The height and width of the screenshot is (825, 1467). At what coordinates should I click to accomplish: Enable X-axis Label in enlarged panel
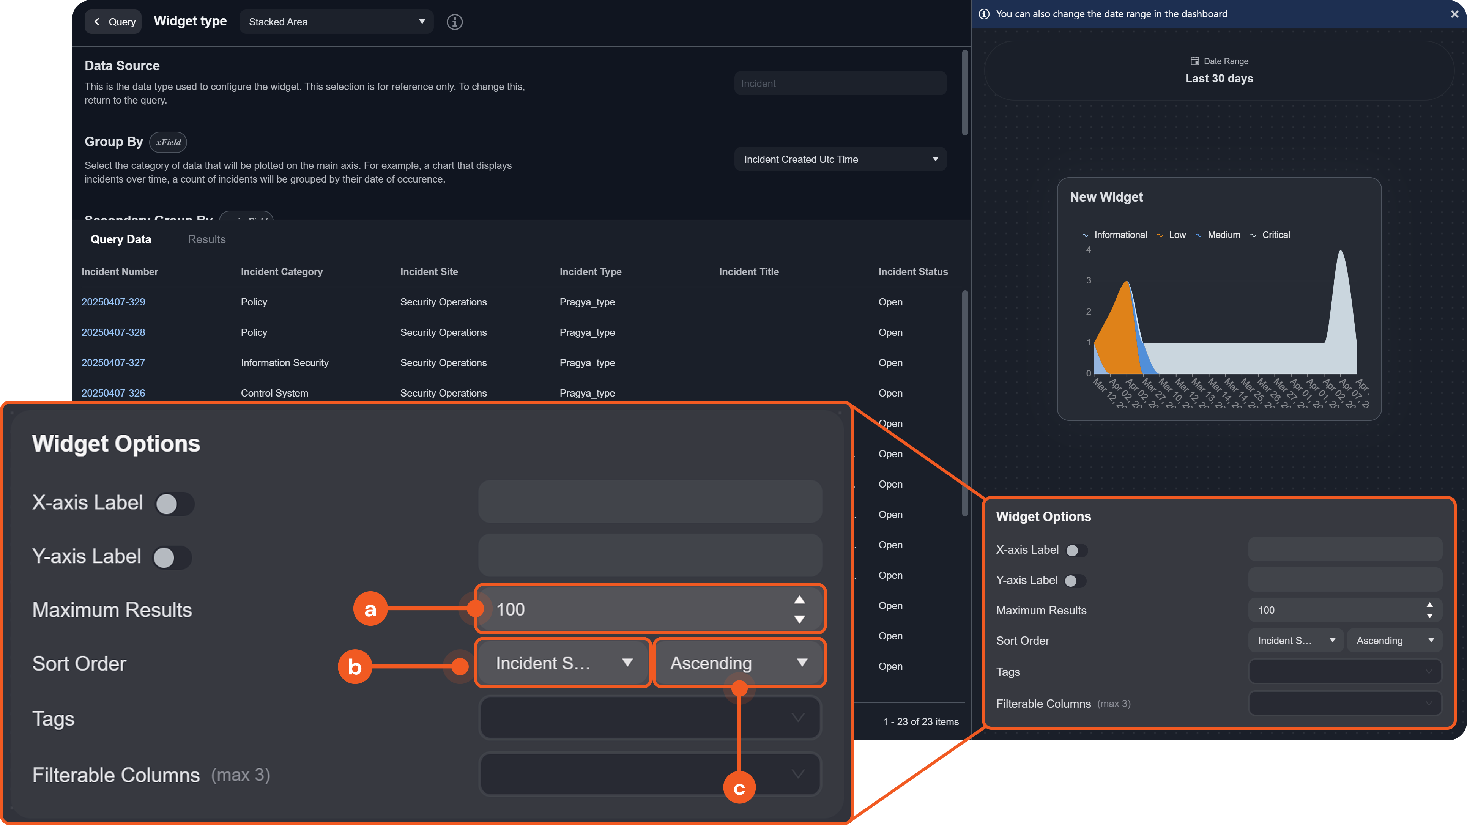(x=174, y=504)
